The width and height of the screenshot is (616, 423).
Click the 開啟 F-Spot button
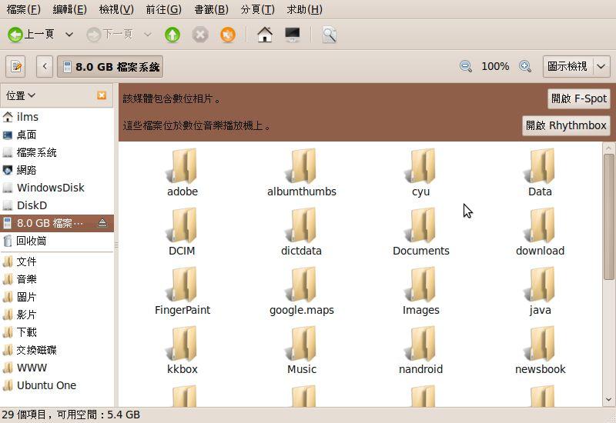(x=579, y=98)
